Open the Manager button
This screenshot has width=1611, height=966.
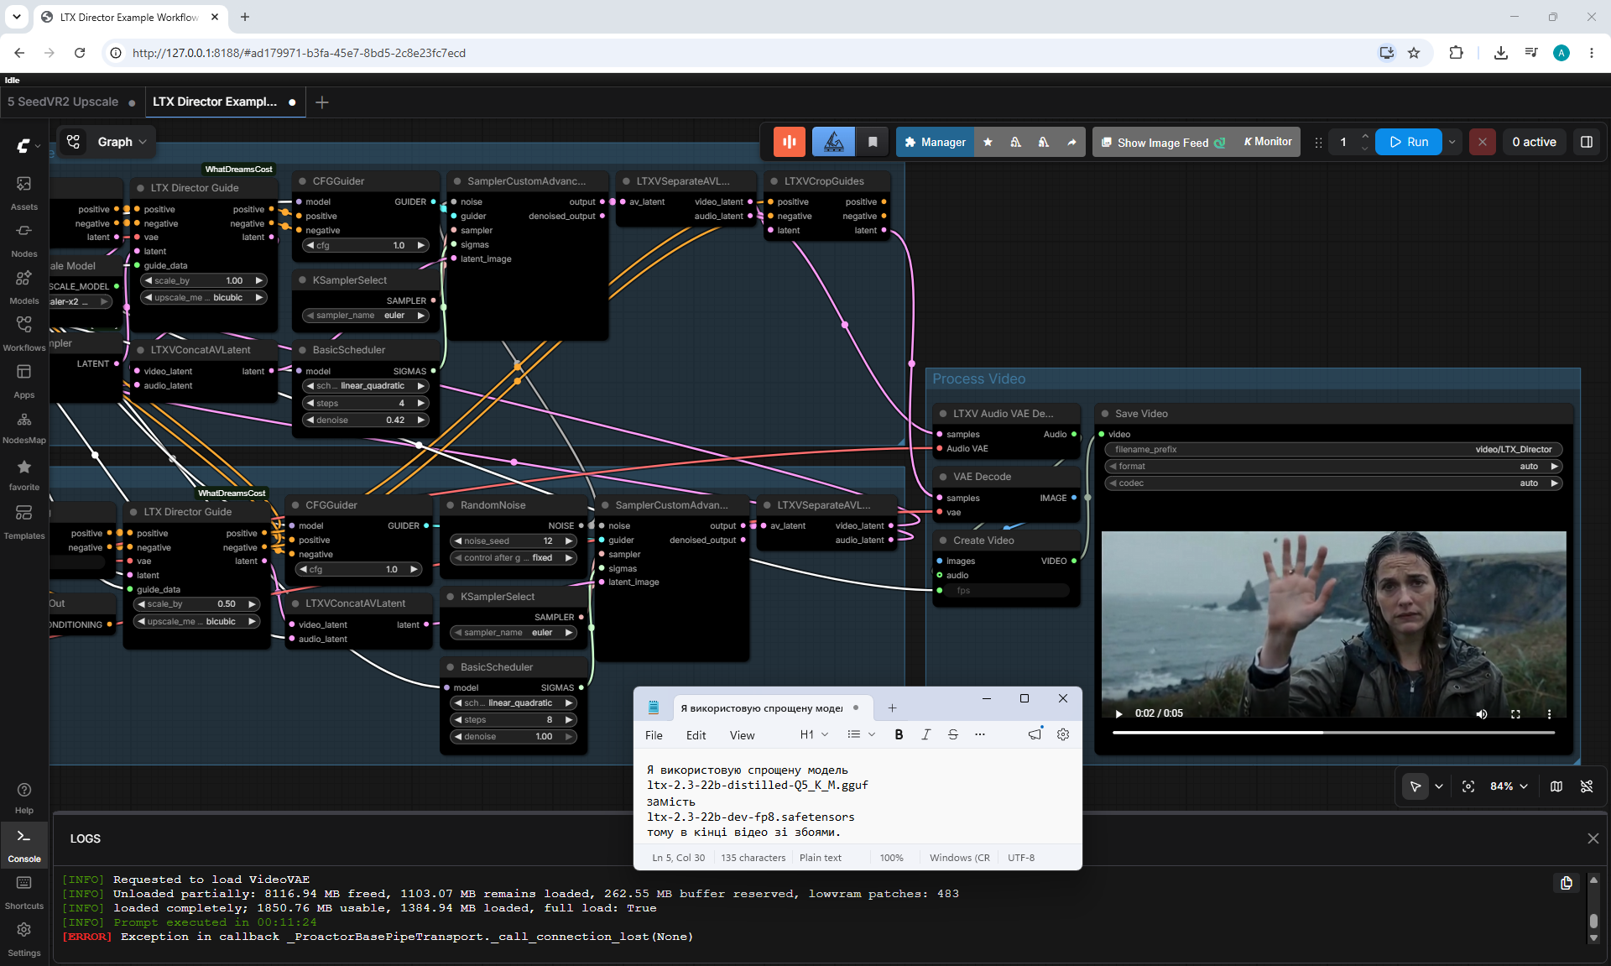[x=935, y=142]
